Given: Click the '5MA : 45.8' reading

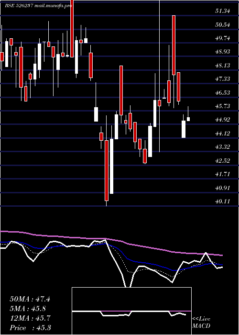Looking at the screenshot, I should coord(28,309).
